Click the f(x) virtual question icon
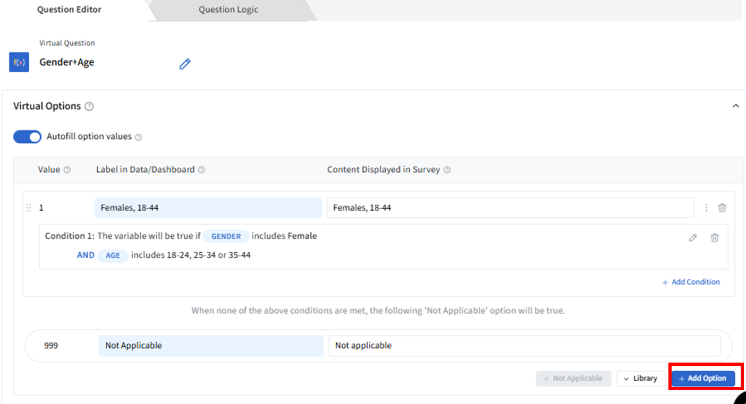746x404 pixels. point(19,62)
